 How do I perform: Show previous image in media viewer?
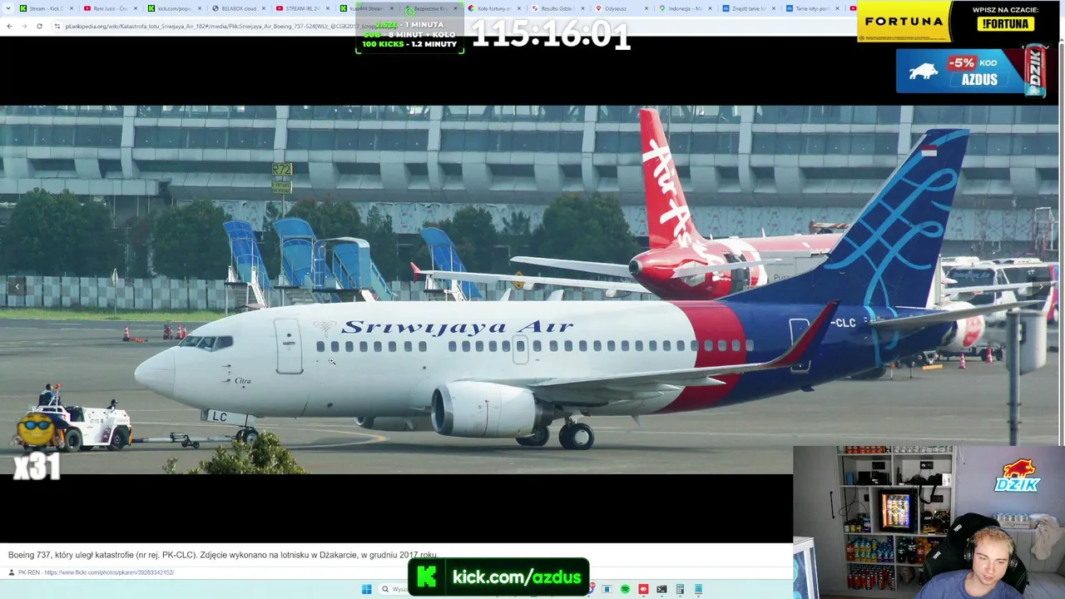tap(17, 287)
